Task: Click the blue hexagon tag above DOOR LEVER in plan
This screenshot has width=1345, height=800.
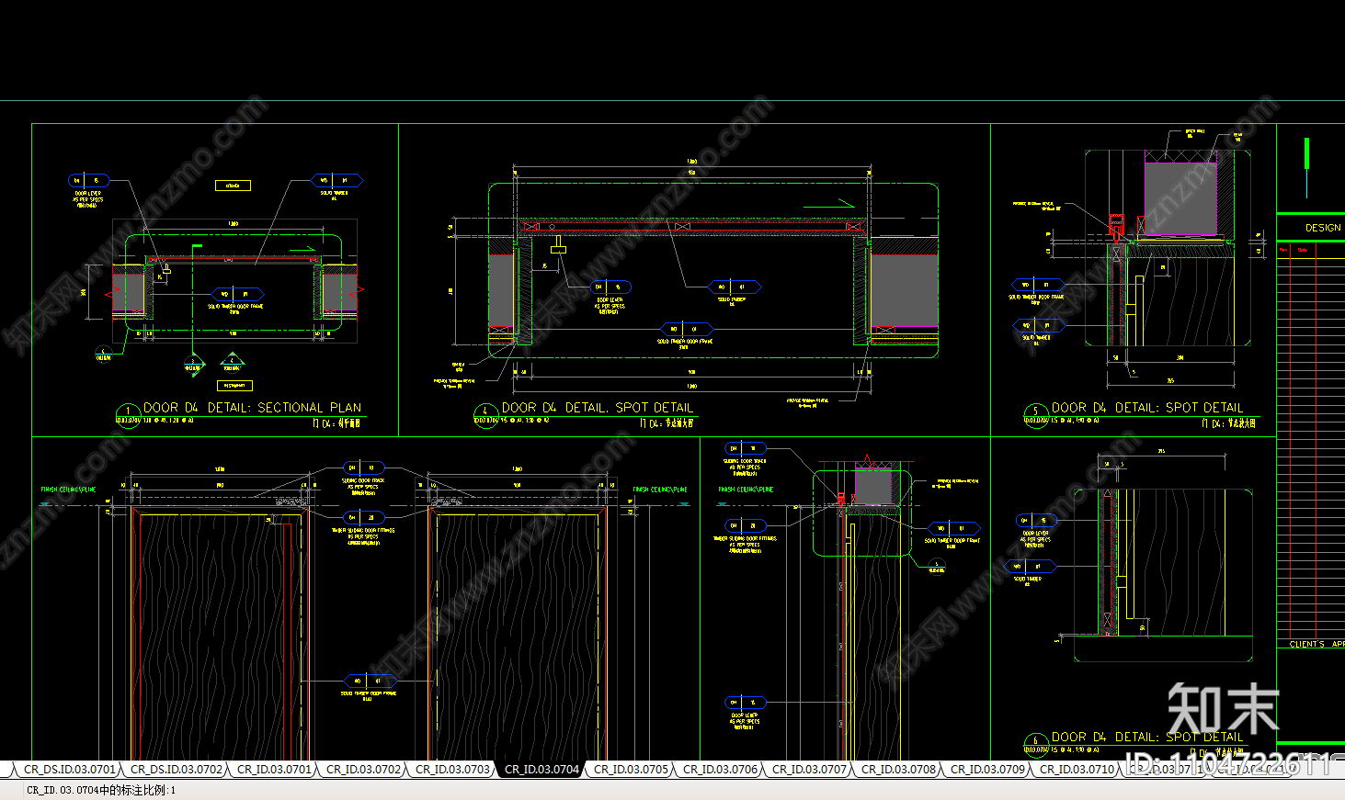Action: [87, 181]
